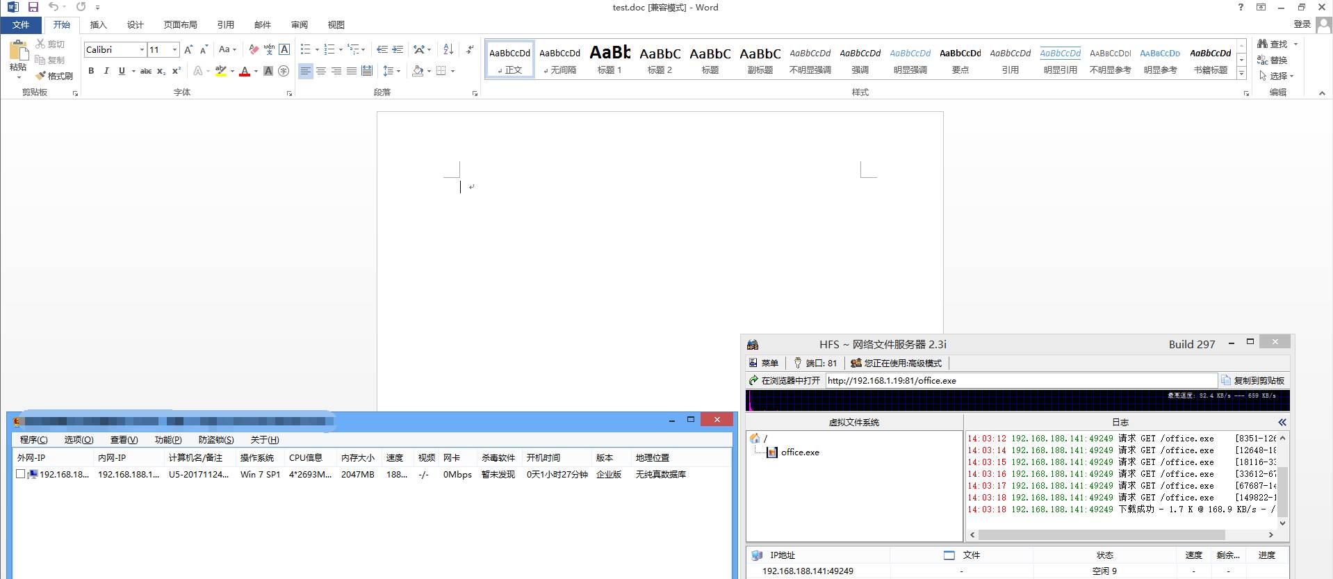
Task: Click the Format Painter (格式刷) brush
Action: click(x=54, y=76)
